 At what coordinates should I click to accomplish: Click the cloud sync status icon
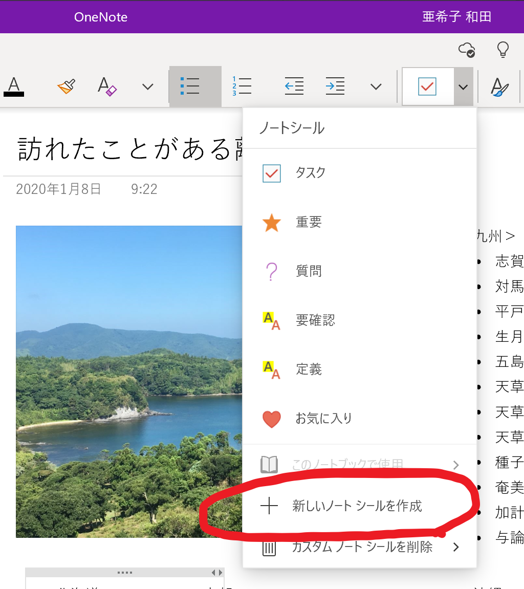coord(466,50)
